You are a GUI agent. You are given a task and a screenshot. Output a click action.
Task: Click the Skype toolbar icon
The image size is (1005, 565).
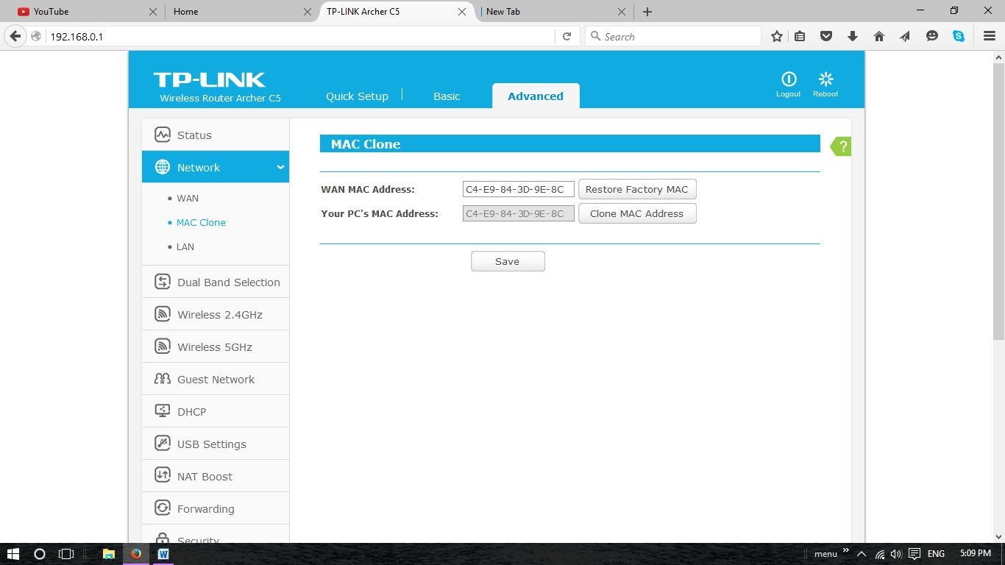click(x=959, y=36)
